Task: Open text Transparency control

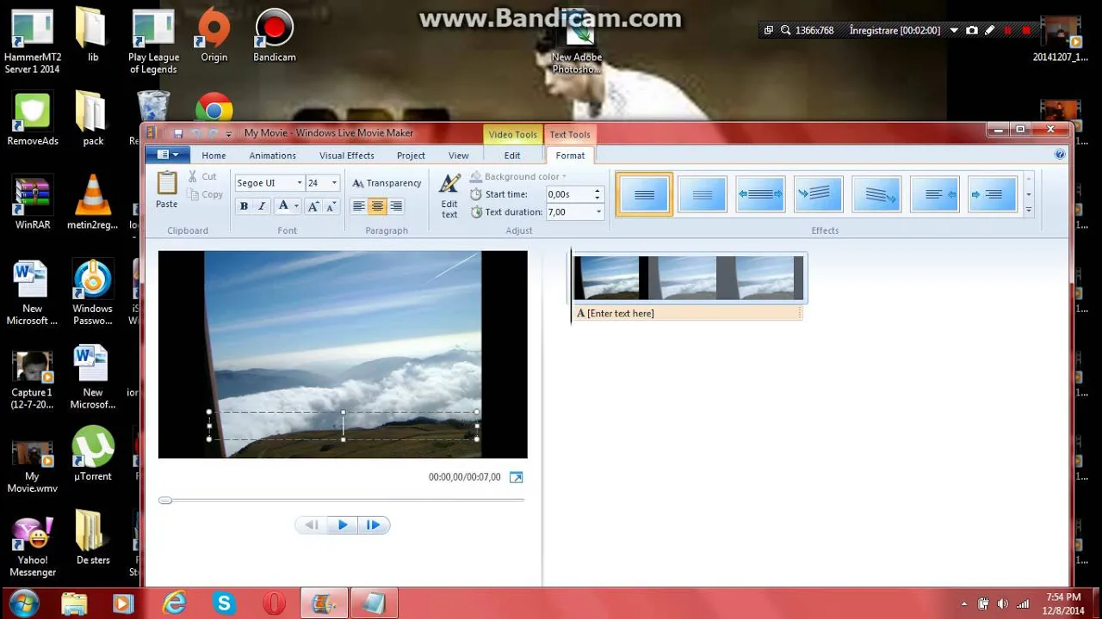Action: (x=387, y=183)
